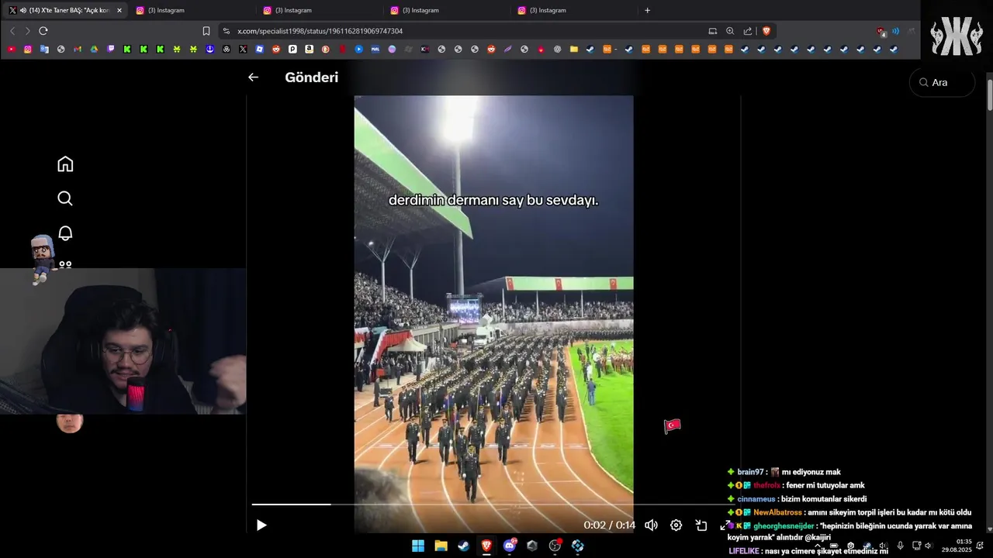The image size is (993, 558).
Task: Open the X bookmark in bookmarks bar
Action: (243, 49)
